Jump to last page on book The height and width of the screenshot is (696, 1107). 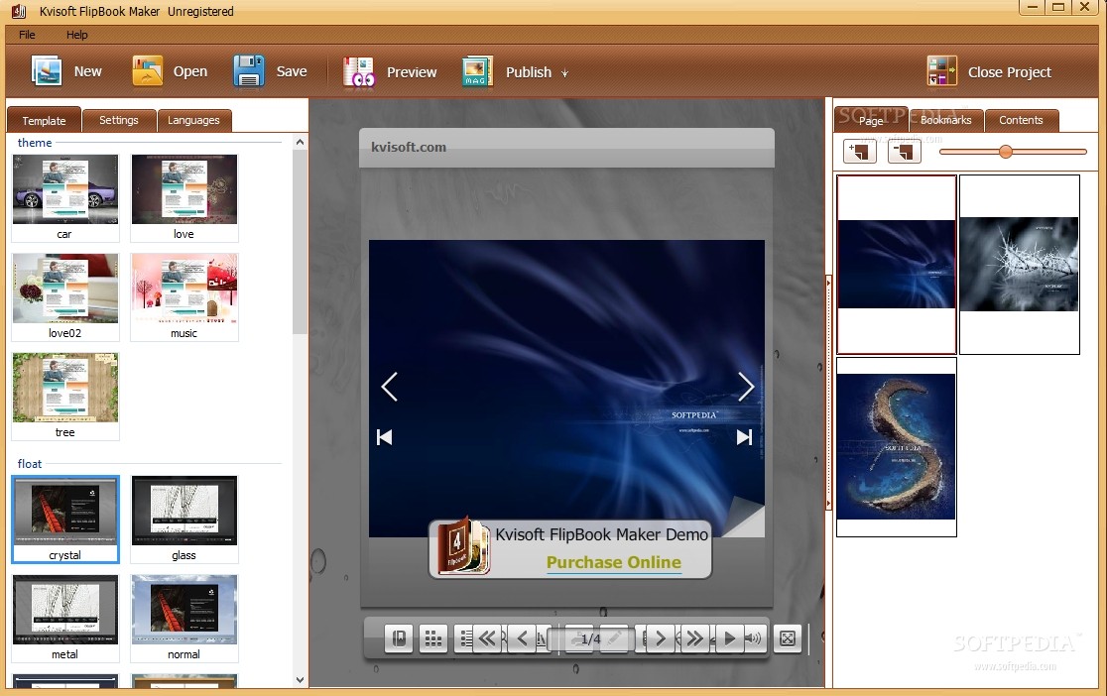(x=744, y=437)
